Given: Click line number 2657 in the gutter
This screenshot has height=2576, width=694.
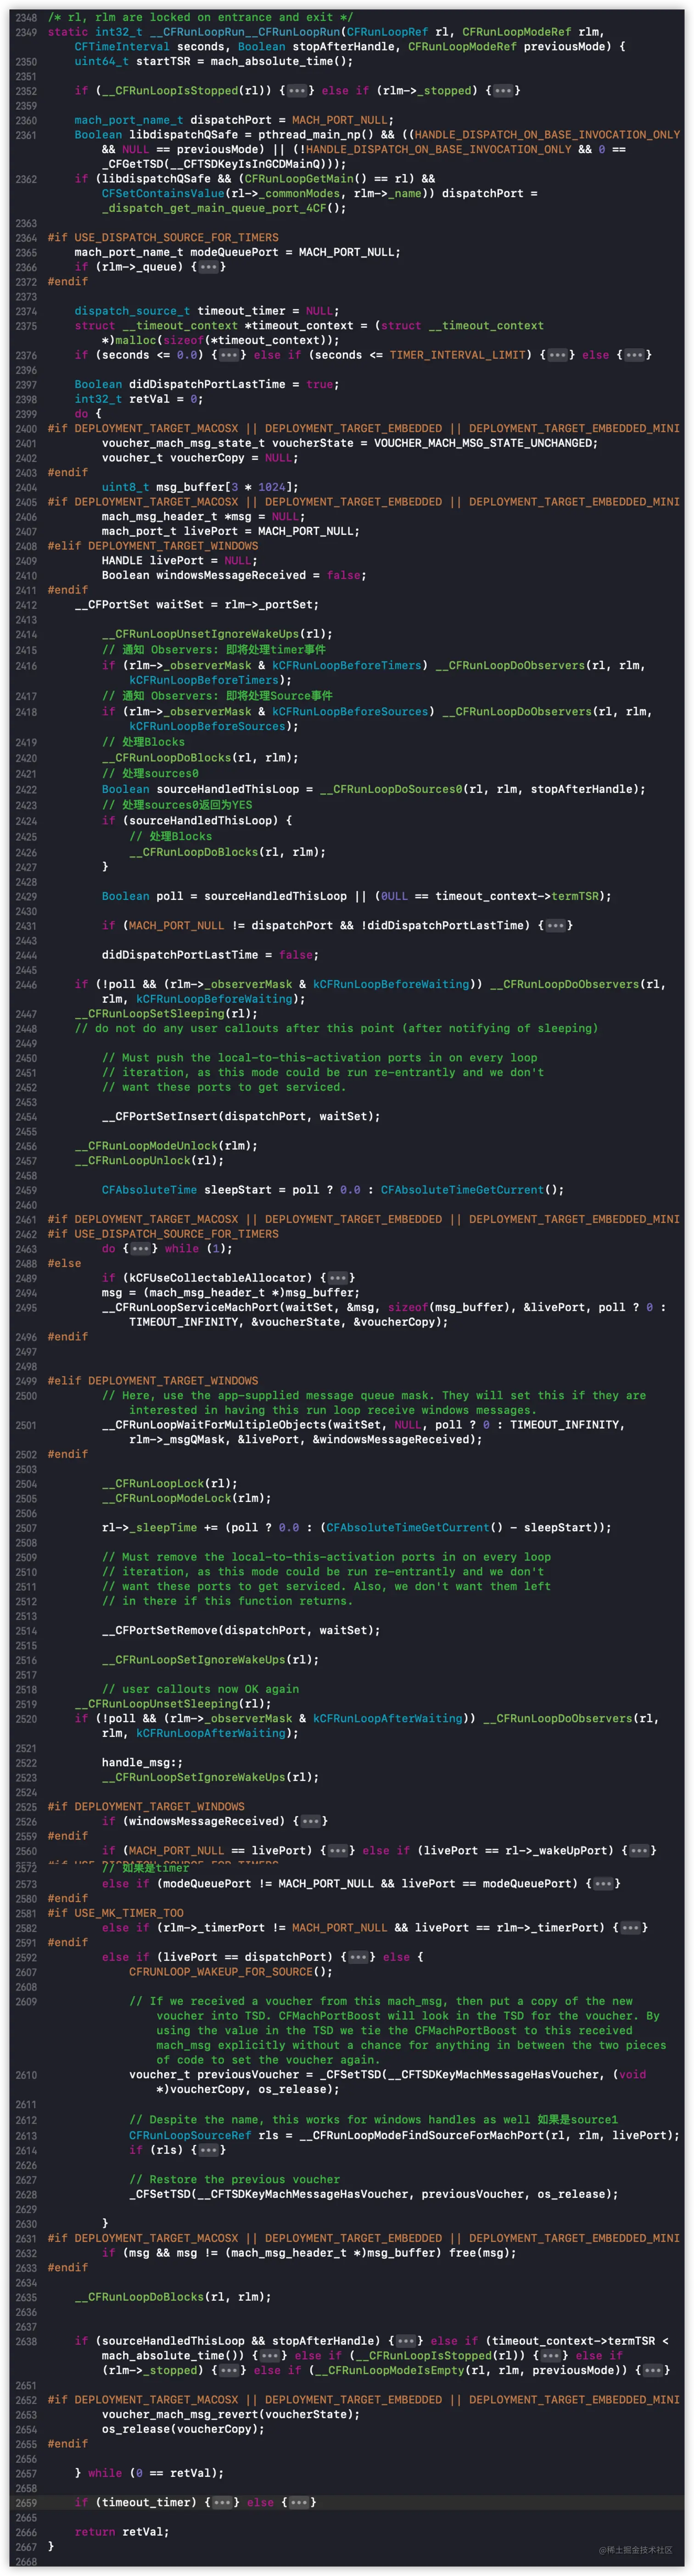Looking at the screenshot, I should coord(26,2473).
